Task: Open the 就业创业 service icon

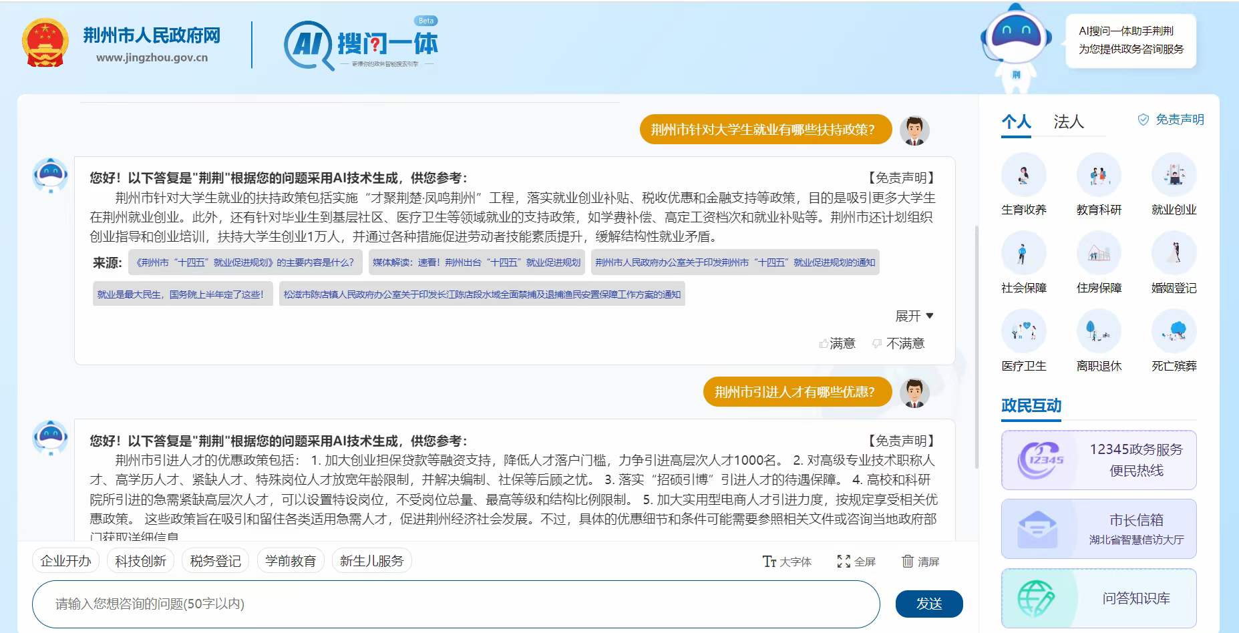Action: point(1174,176)
